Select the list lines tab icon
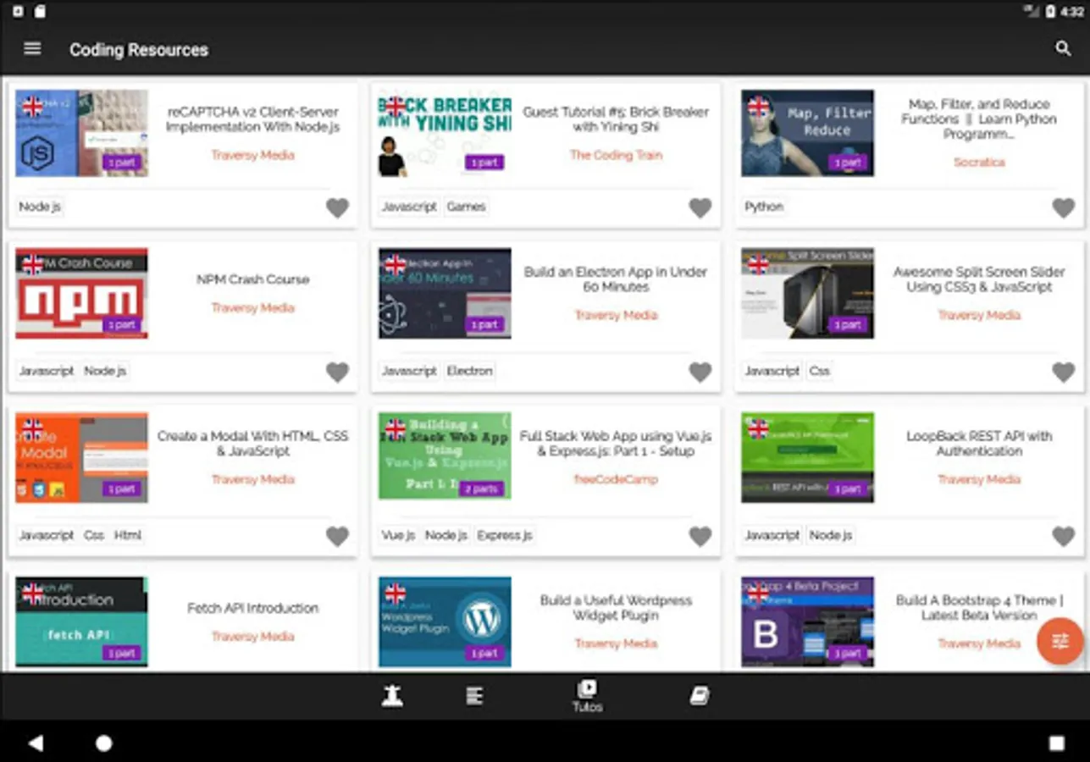The width and height of the screenshot is (1090, 762). [474, 696]
